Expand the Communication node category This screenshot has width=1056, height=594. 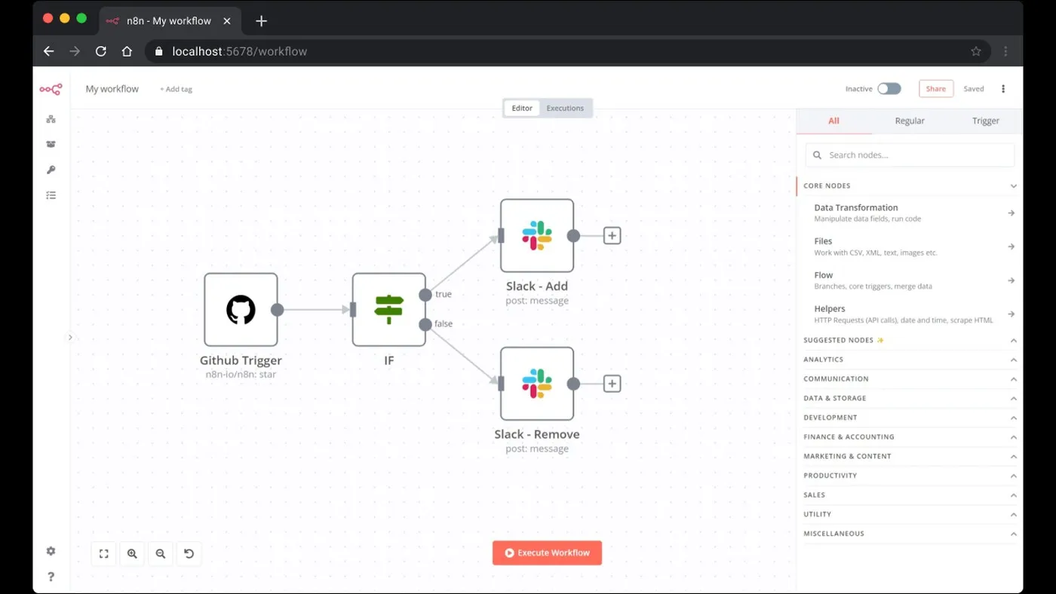pos(910,378)
